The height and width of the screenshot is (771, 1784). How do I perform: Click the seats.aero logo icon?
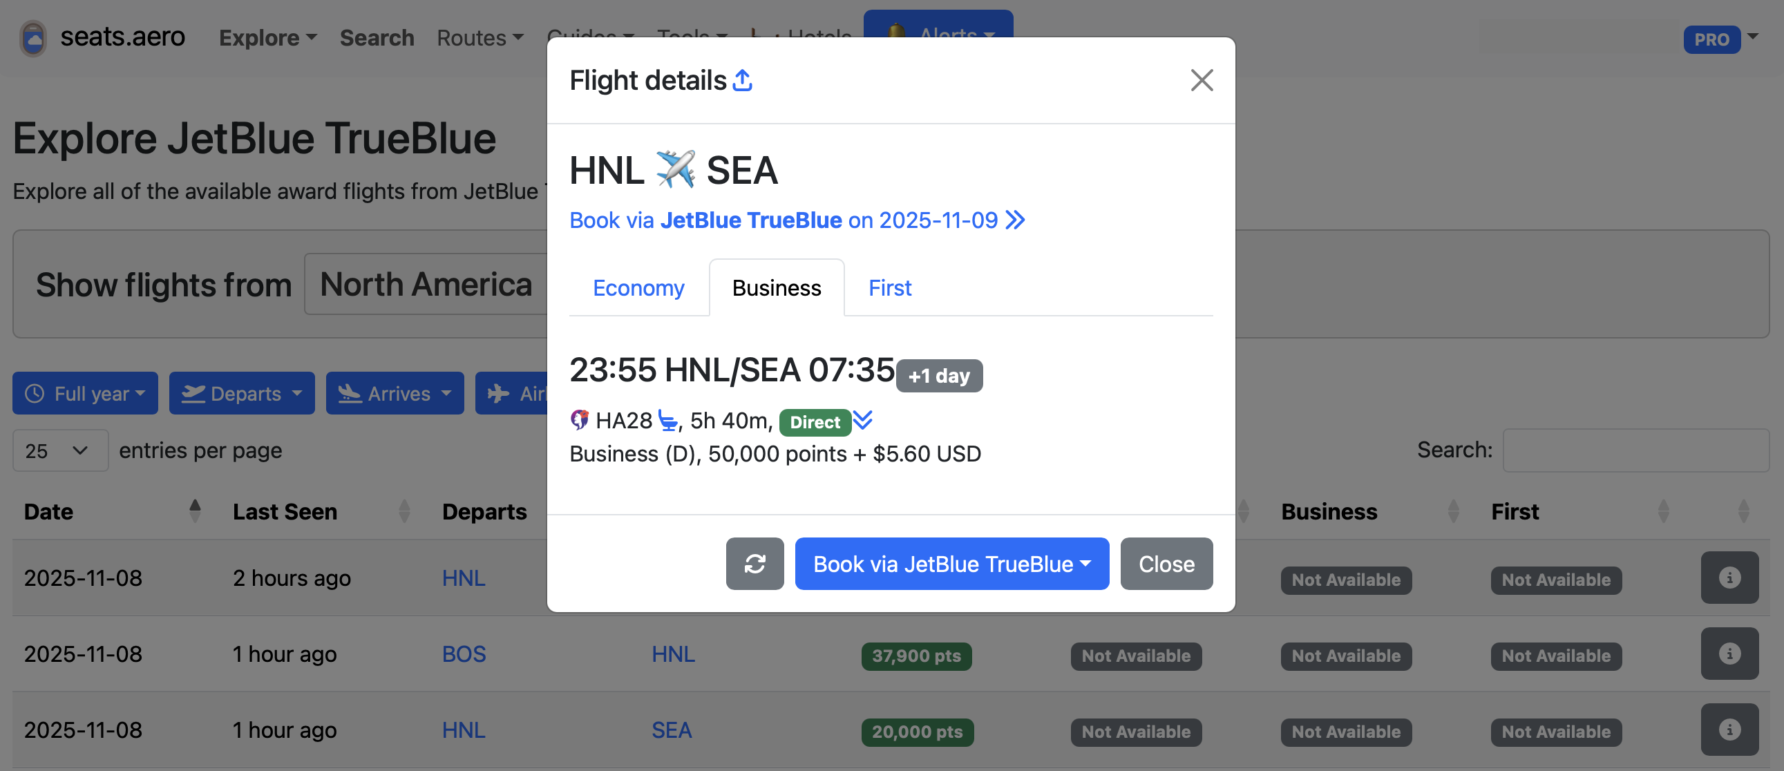tap(33, 38)
